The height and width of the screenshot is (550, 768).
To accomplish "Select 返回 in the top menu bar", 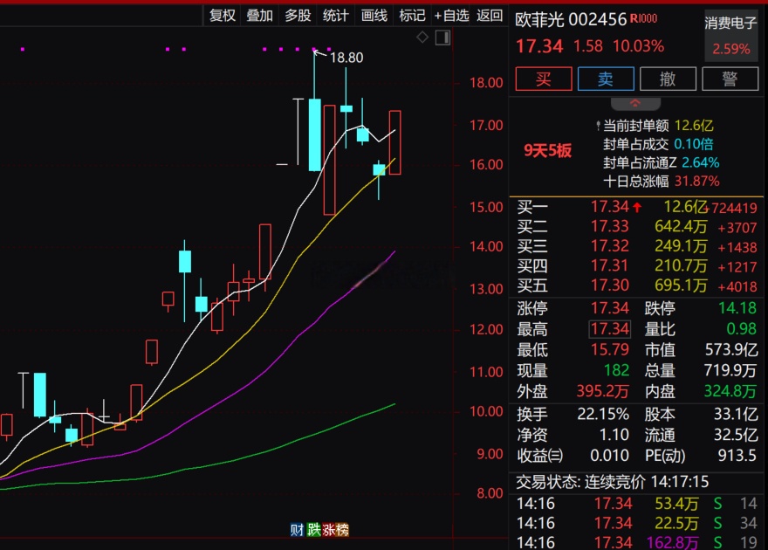I will click(490, 15).
